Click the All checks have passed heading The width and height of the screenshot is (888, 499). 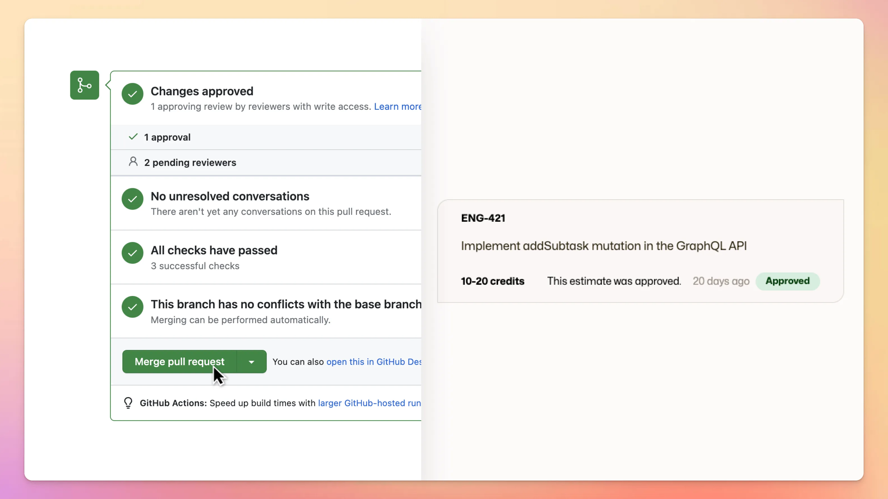tap(214, 250)
